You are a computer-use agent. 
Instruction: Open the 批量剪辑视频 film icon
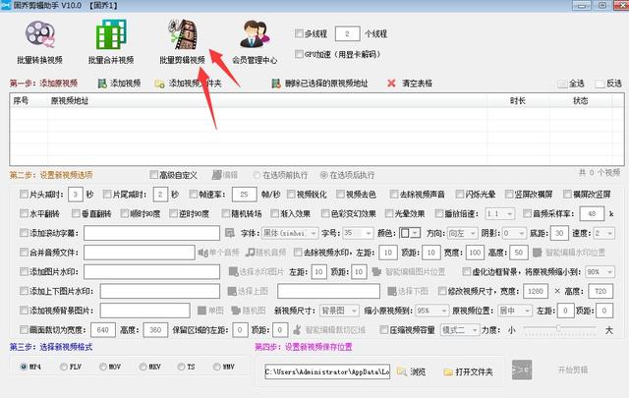tap(183, 34)
